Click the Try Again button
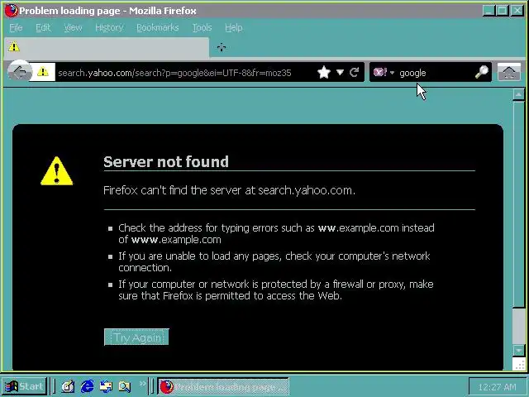529x397 pixels. (136, 337)
